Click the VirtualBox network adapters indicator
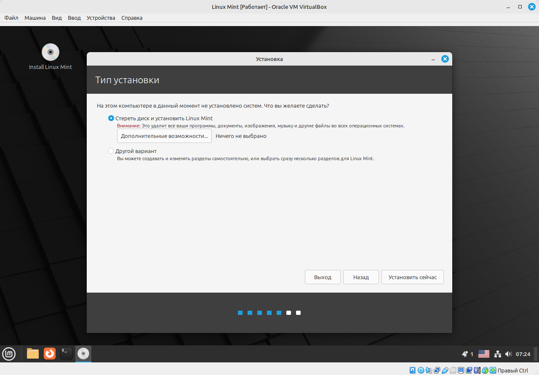This screenshot has width=539, height=375. click(x=437, y=370)
